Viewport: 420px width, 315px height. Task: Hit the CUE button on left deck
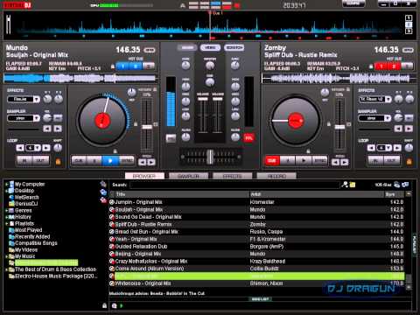[79, 161]
